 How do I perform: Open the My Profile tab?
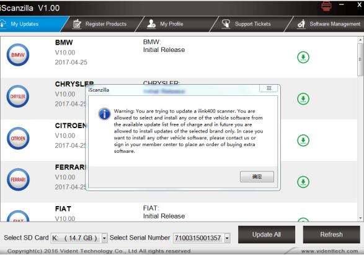[x=177, y=24]
